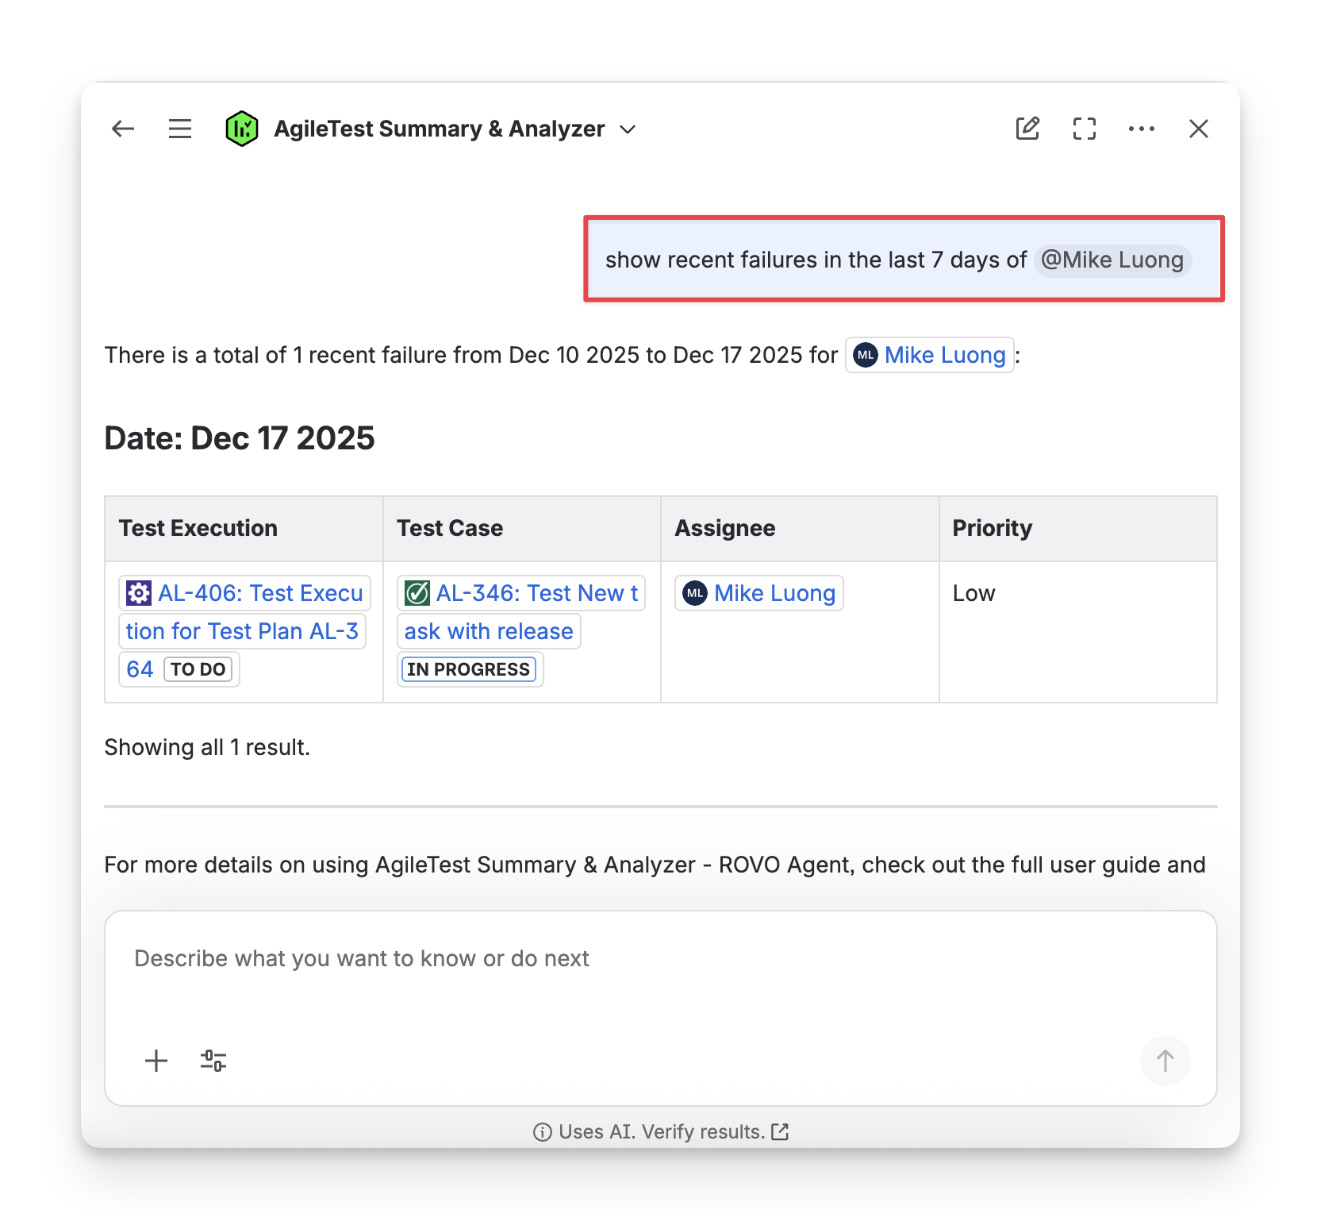This screenshot has width=1321, height=1229.
Task: Click the @Mike Luong mention in prompt
Action: click(1112, 260)
